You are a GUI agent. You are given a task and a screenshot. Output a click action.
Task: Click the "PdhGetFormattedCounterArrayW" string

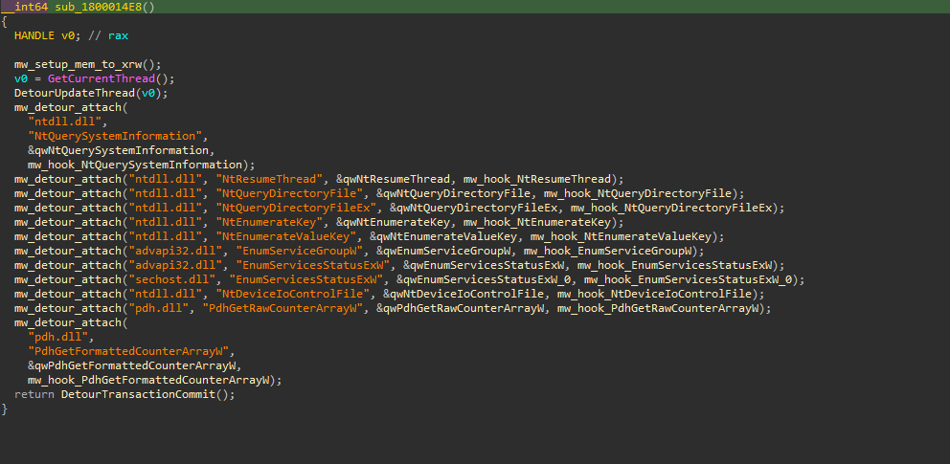coord(128,351)
